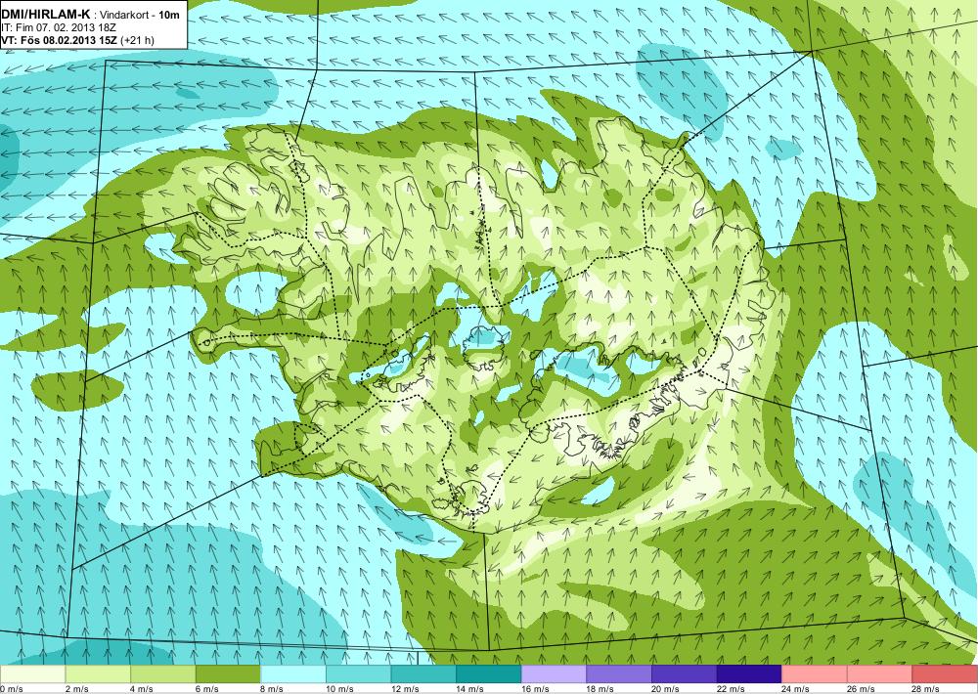Click the 'Vindarkort - 10m' heading text
This screenshot has height=694, width=978.
pos(140,16)
